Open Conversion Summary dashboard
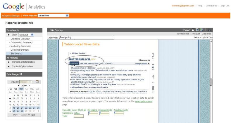Viewport: 231px width, 123px height. click(22, 42)
